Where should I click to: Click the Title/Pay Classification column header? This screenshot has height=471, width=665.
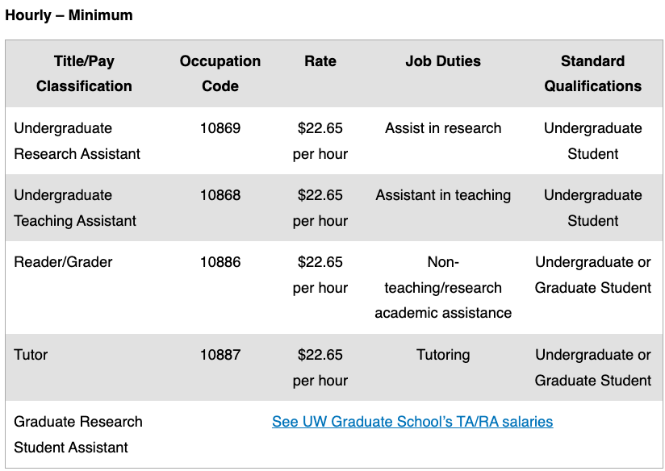(x=84, y=73)
